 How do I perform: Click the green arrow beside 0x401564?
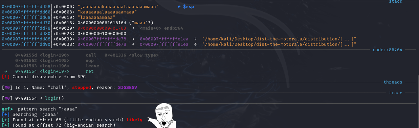click(5, 71)
